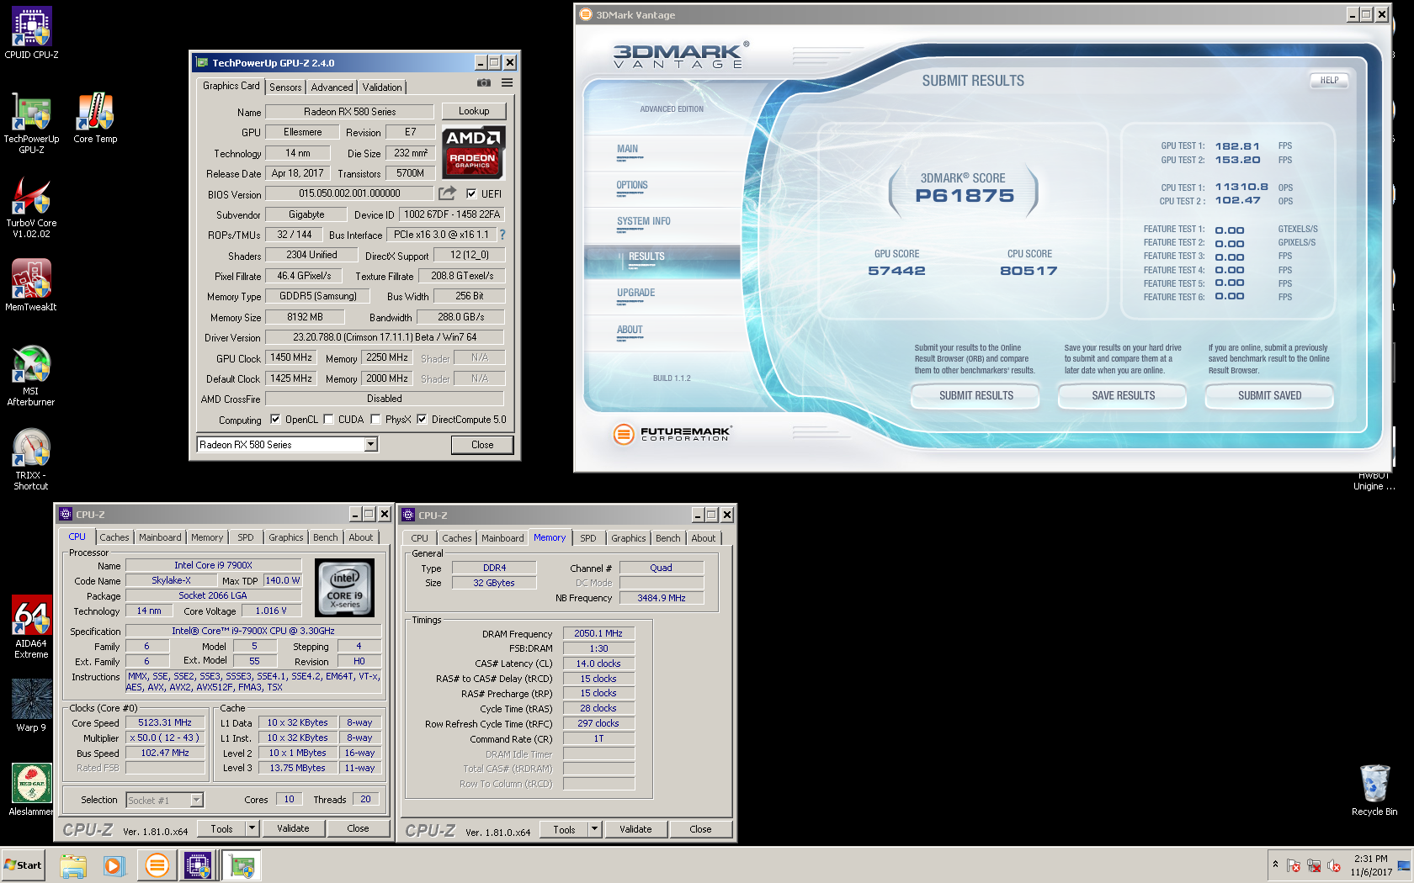Viewport: 1414px width, 883px height.
Task: Toggle the CUDA checkbox
Action: [x=329, y=419]
